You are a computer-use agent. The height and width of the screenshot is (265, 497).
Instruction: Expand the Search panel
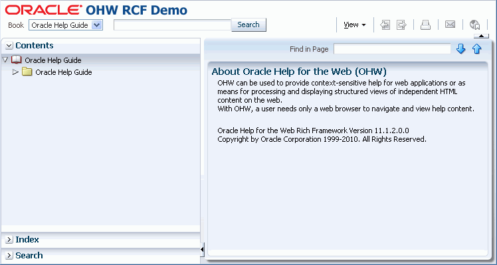[9, 256]
